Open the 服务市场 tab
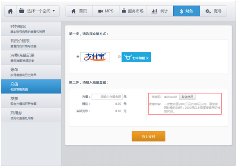The width and height of the screenshot is (237, 167). tap(133, 11)
